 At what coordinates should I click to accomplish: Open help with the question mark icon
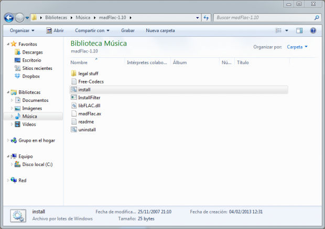click(313, 30)
